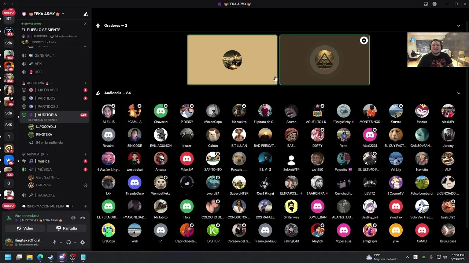Open the webcam overlay thumbnail
Screen dimensions: 469x263
438,50
